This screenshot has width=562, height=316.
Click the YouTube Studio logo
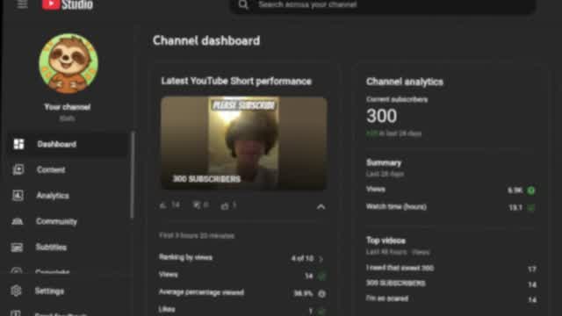68,4
